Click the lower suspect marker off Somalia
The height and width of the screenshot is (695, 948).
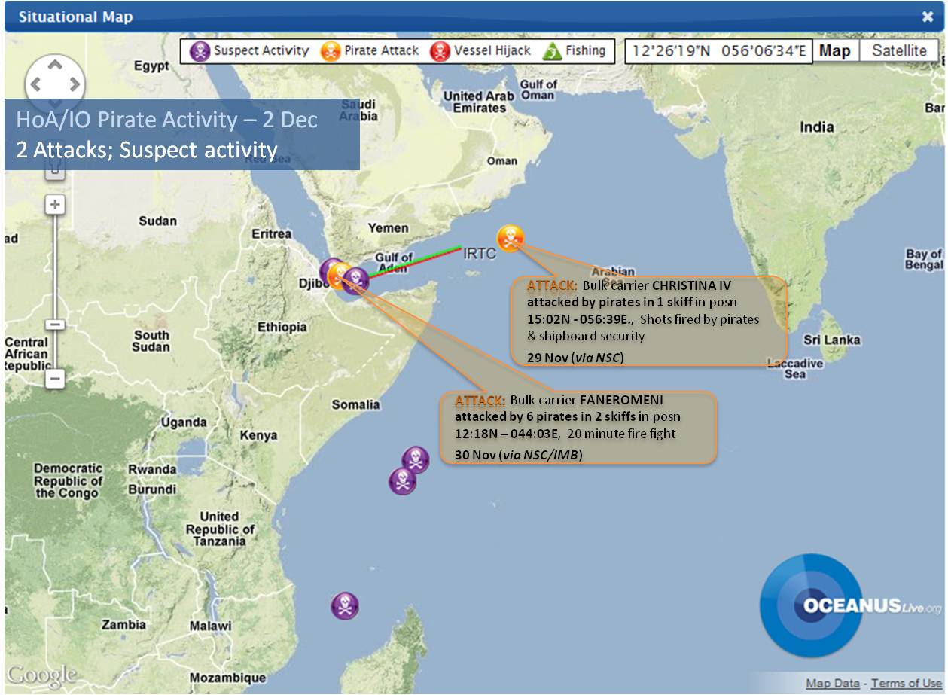[x=403, y=480]
